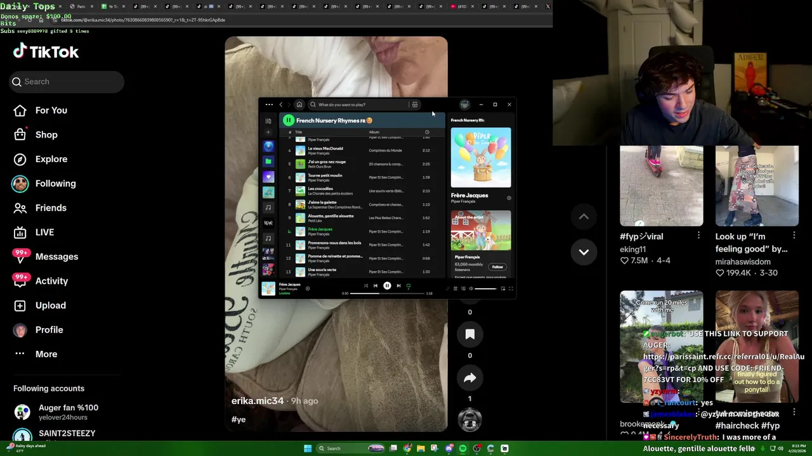Skip to previous track
This screenshot has width=812, height=456.
coord(376,286)
